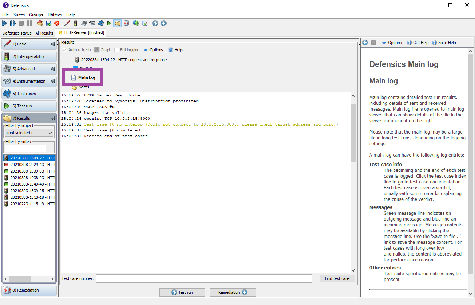Abort with the red cancel icon

coord(57,23)
